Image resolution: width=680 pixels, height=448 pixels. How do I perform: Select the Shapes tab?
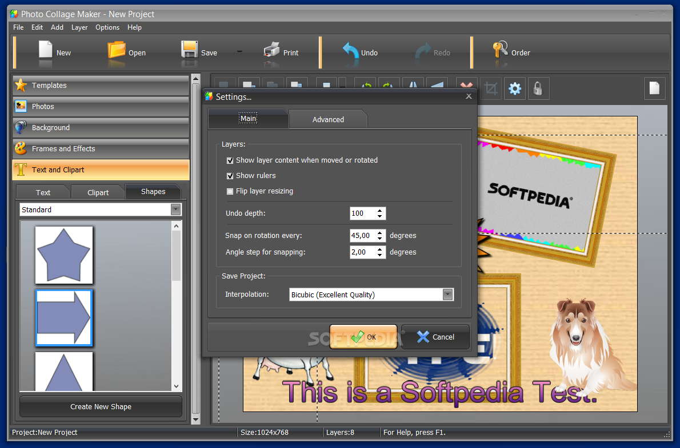pos(153,192)
